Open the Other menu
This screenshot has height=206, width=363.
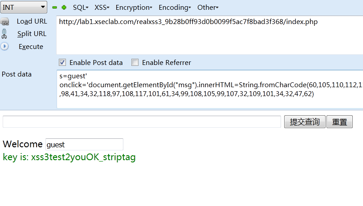(x=208, y=8)
